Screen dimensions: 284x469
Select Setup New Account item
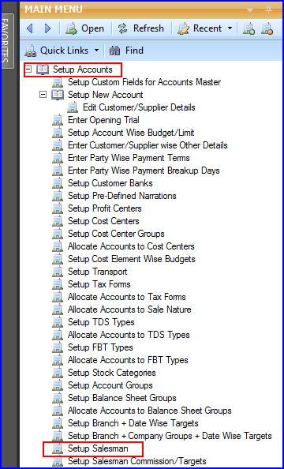pyautogui.click(x=105, y=95)
